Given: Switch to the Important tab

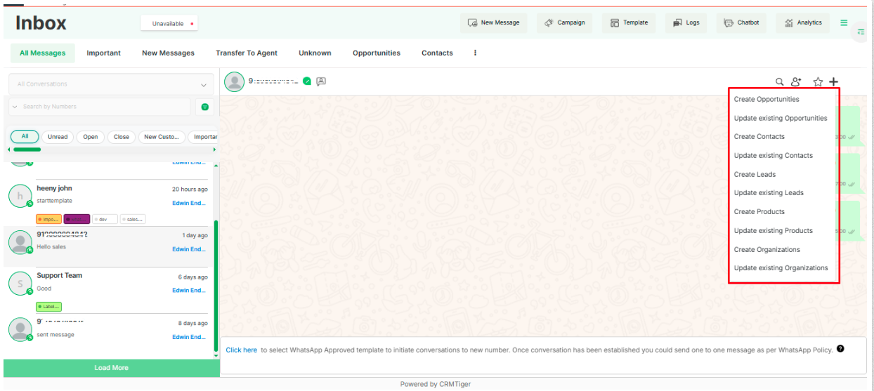Looking at the screenshot, I should coord(103,53).
